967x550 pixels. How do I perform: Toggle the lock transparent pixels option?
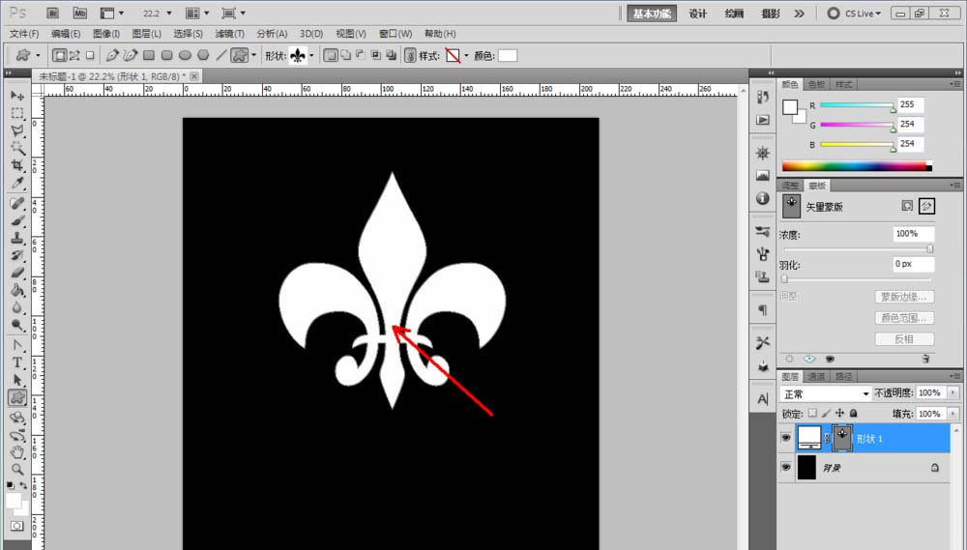[x=813, y=414]
